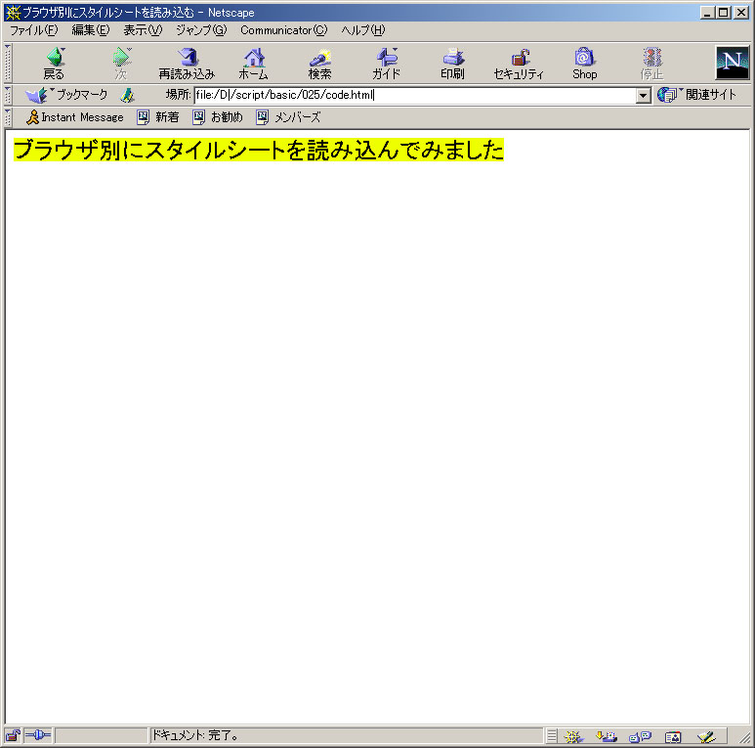755x748 pixels.
Task: Open the Guide (ガイド) toolbar button
Action: 386,64
